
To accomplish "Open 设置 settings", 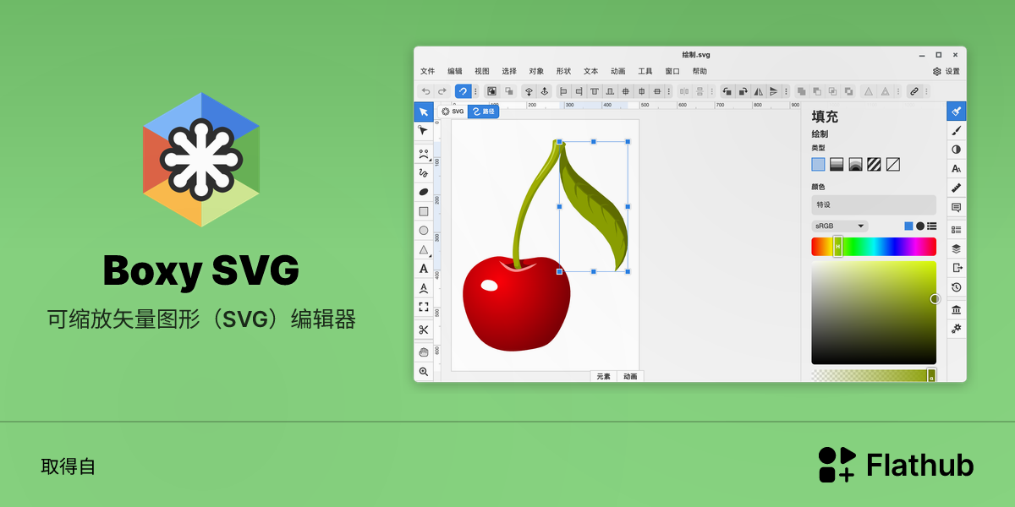I will tap(946, 71).
